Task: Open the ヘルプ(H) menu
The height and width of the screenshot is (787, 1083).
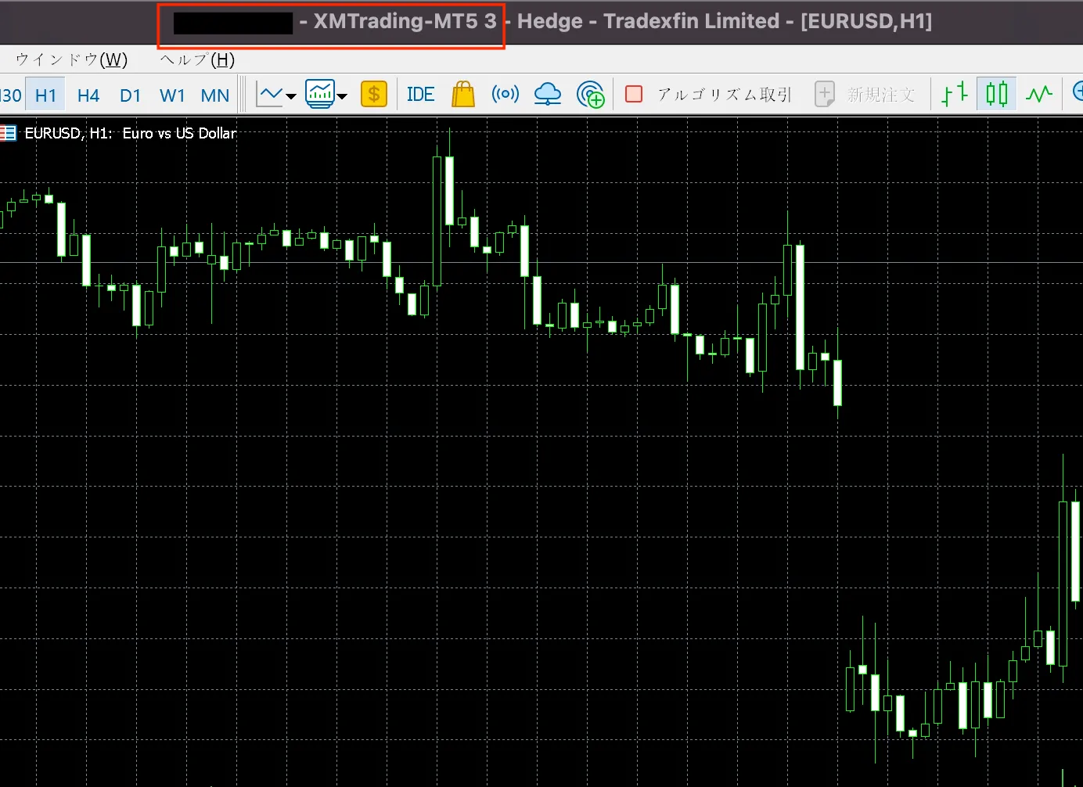Action: click(197, 59)
